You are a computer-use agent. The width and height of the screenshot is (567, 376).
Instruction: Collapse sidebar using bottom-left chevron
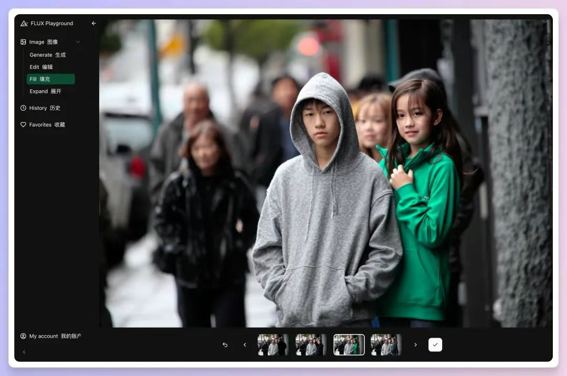point(24,352)
